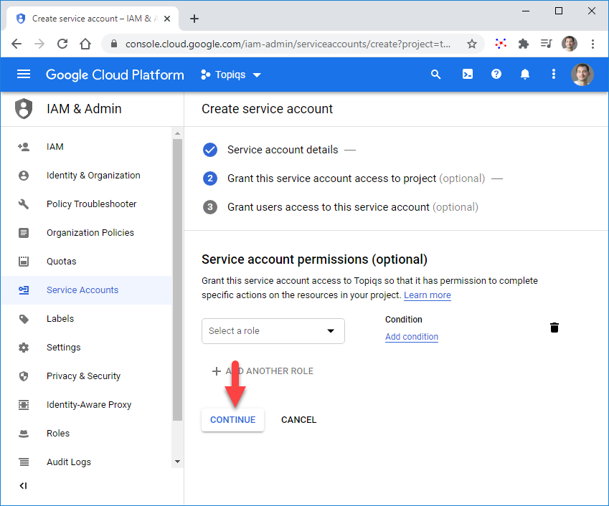609x506 pixels.
Task: Open the three-dot more options menu
Action: click(x=553, y=75)
